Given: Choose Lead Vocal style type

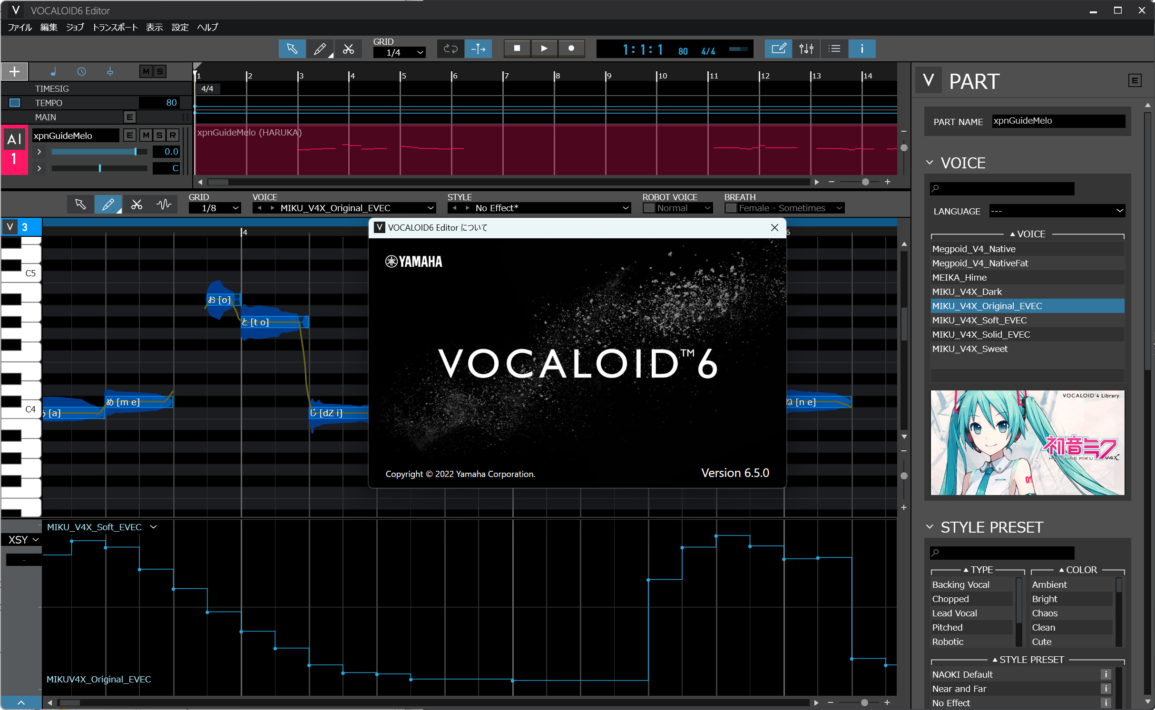Looking at the screenshot, I should point(972,613).
